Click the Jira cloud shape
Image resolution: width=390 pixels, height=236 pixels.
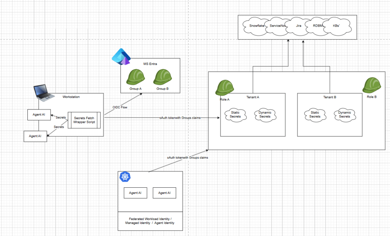click(x=298, y=26)
